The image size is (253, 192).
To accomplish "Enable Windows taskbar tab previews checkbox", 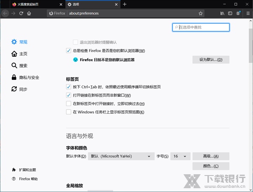I will 69,112.
